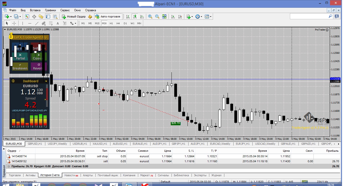Switch timeframe to D1
Screen dimensions: 343x186
[125, 23]
